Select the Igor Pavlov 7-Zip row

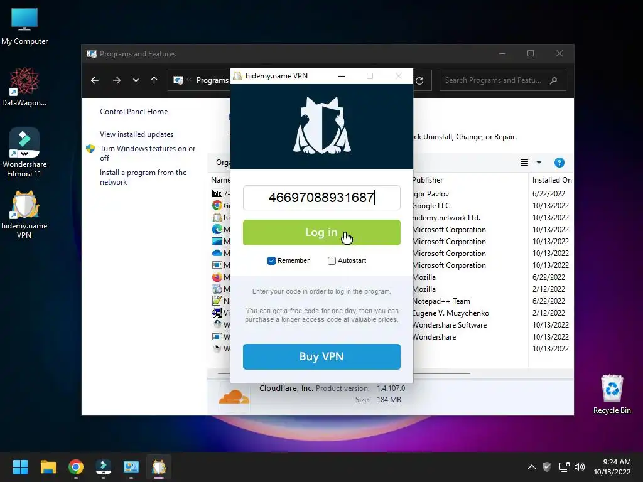(392, 193)
